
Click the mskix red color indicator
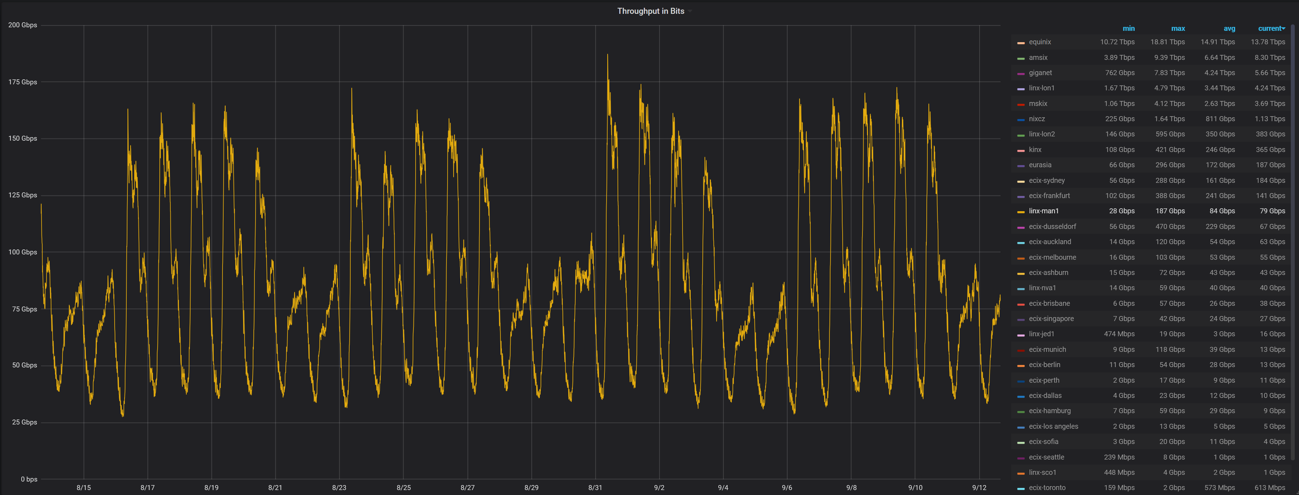(x=1021, y=104)
